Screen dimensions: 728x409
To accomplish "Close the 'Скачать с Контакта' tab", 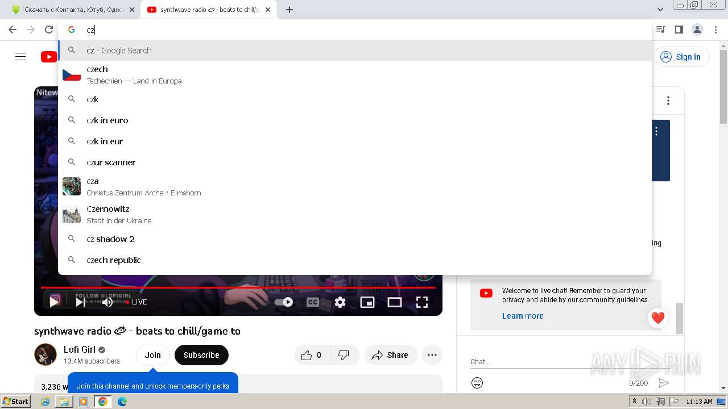I will 132,10.
